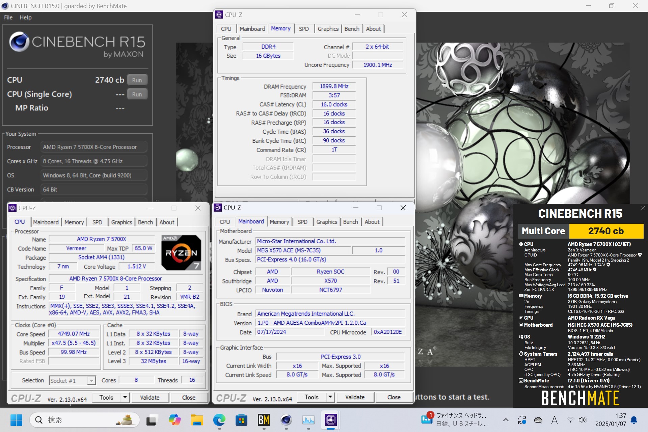Switch to Cinebench taskbar icon
648x432 pixels.
tap(286, 420)
